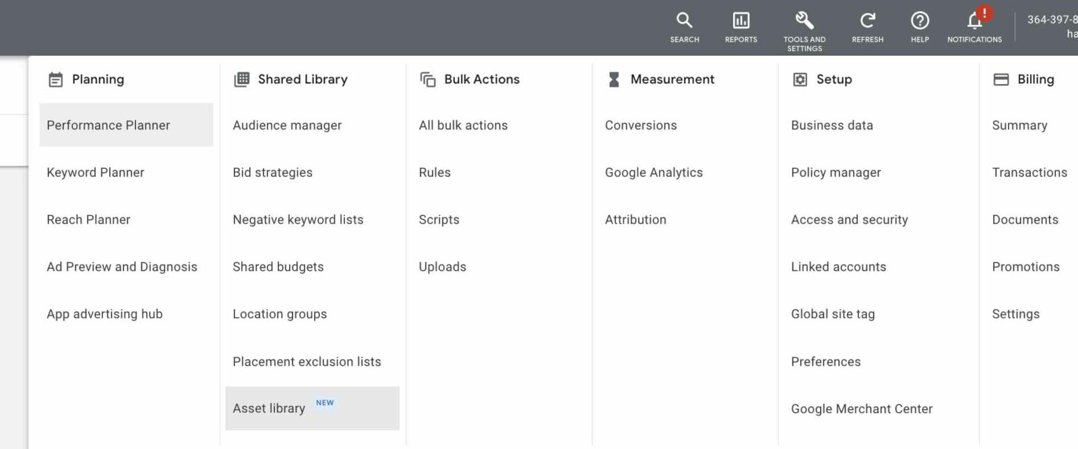This screenshot has width=1078, height=449.
Task: Click the Bulk Actions copy icon
Action: pos(428,79)
